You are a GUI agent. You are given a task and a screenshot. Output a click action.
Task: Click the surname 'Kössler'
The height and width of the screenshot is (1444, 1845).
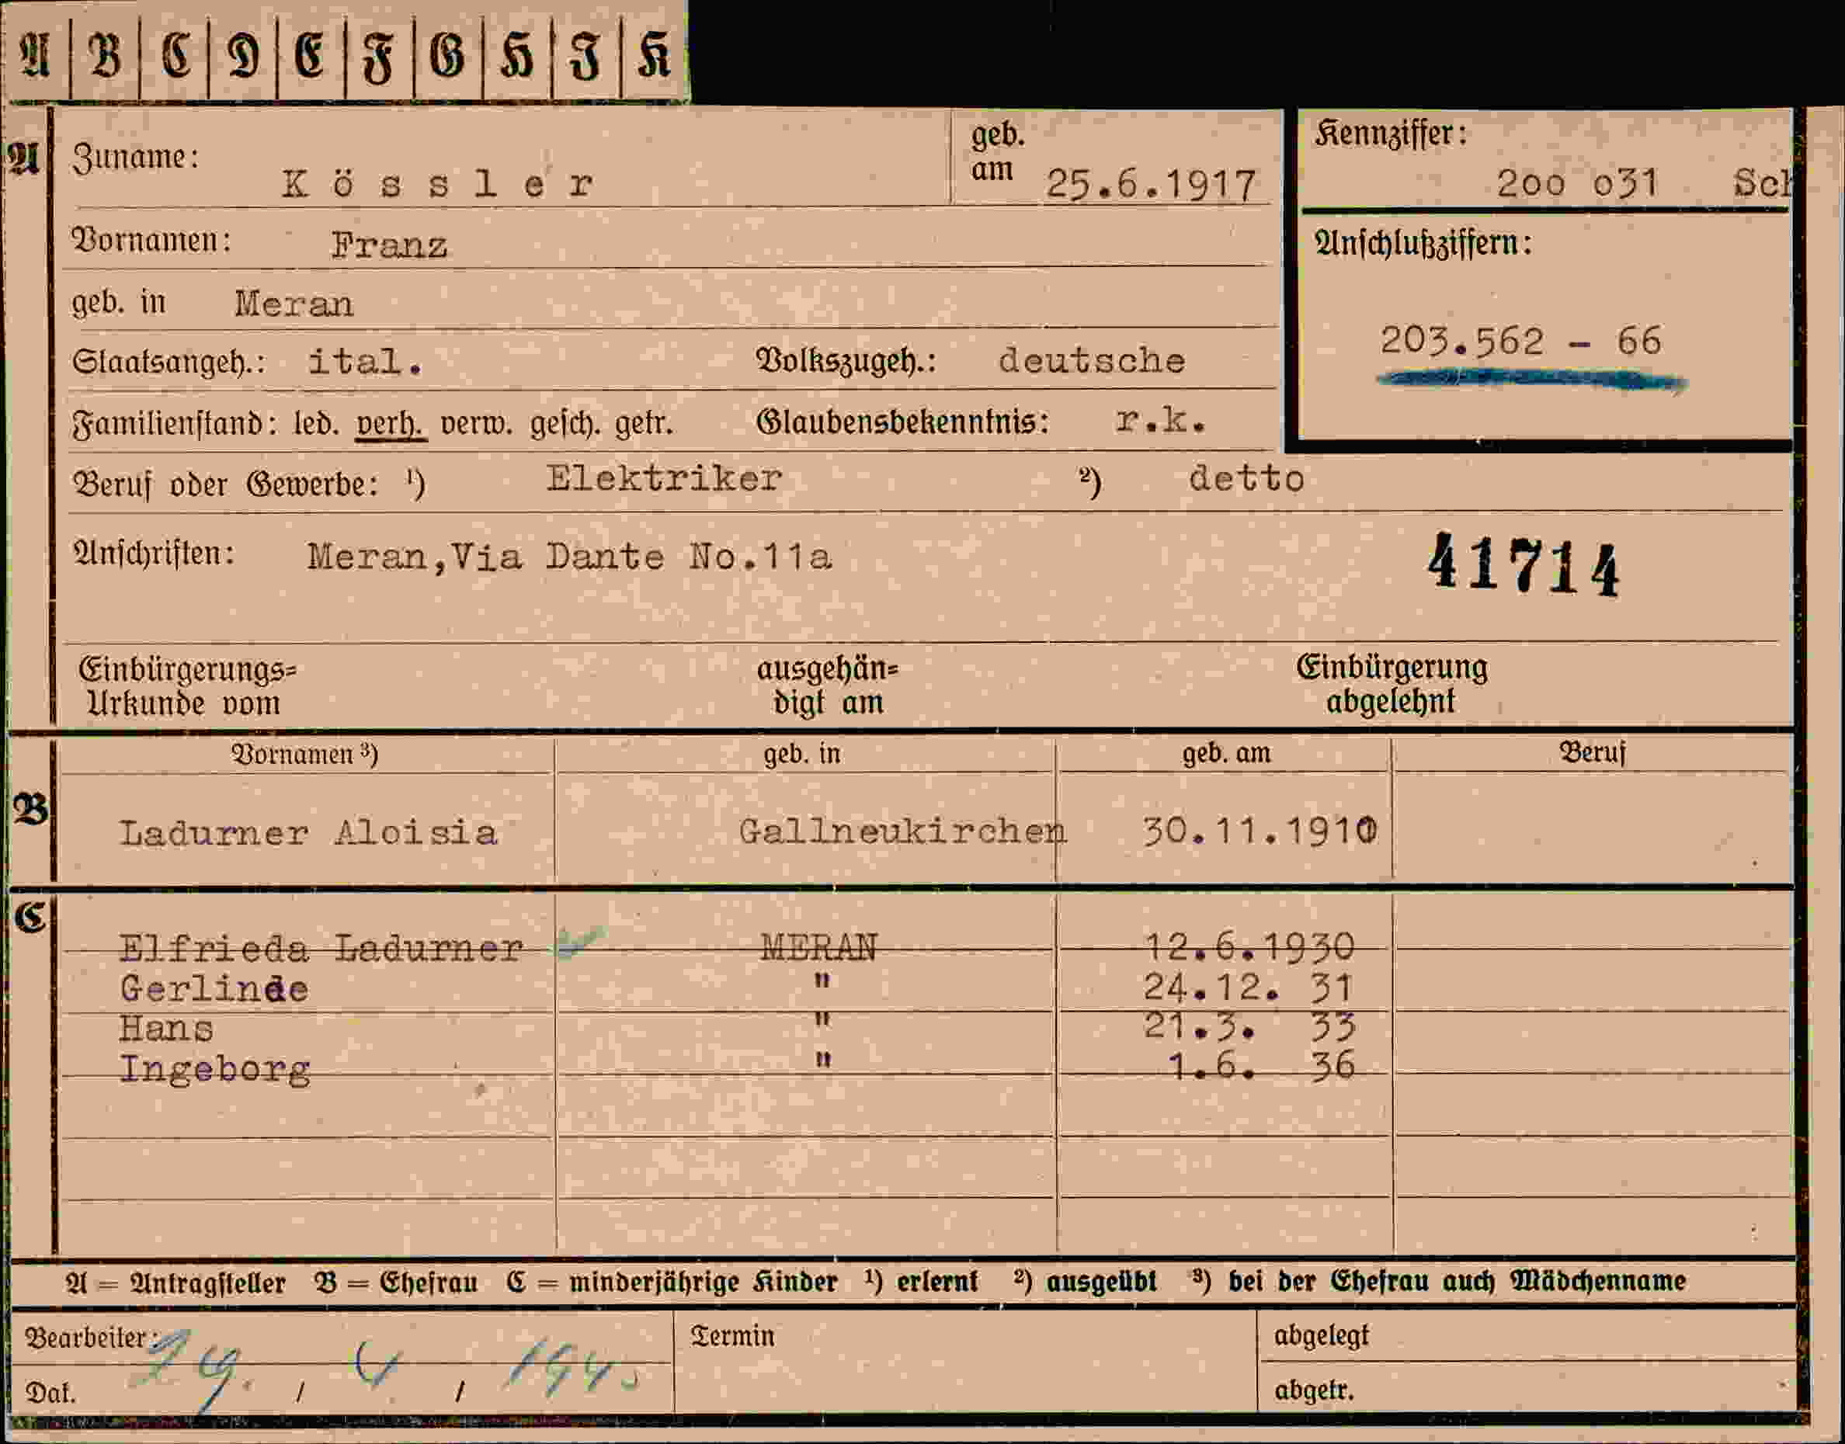[x=437, y=183]
